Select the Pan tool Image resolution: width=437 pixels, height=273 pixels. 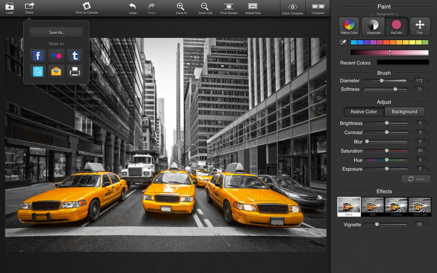point(420,26)
